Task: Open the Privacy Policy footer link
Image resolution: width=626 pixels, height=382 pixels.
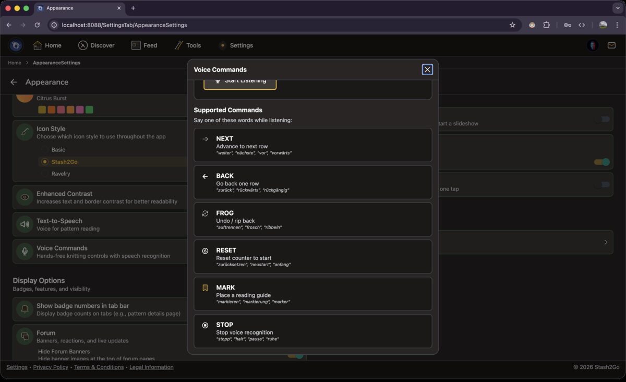Action: click(x=51, y=367)
